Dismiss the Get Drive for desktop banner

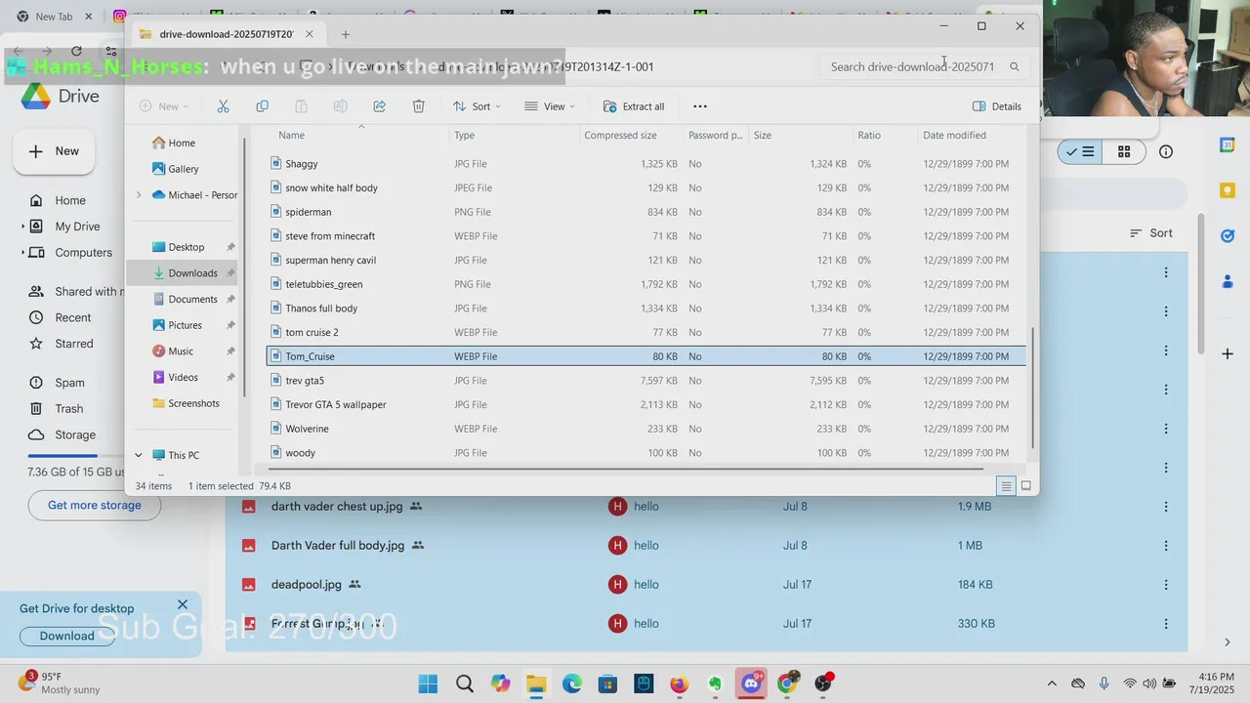(183, 604)
